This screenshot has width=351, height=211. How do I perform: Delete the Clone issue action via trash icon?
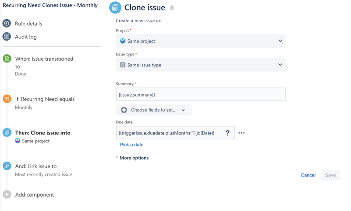[x=172, y=8]
